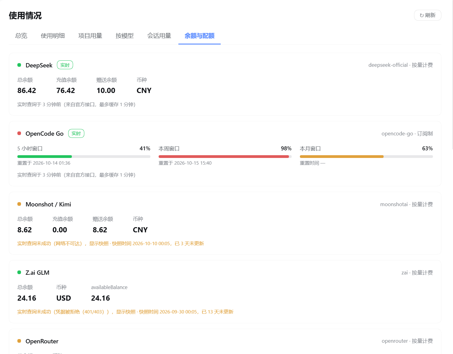This screenshot has width=453, height=354.
Task: Click DeepSeek total balance 86.42
Action: click(27, 91)
